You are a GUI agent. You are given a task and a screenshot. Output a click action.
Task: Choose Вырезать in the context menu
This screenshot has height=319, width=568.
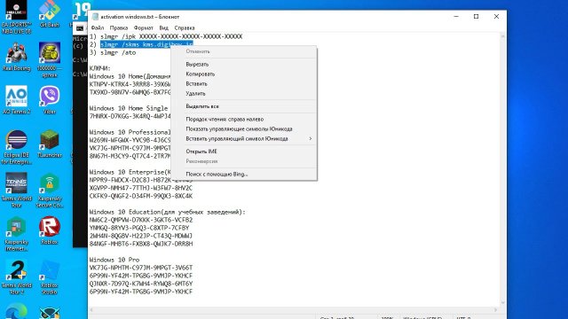[x=244, y=65]
